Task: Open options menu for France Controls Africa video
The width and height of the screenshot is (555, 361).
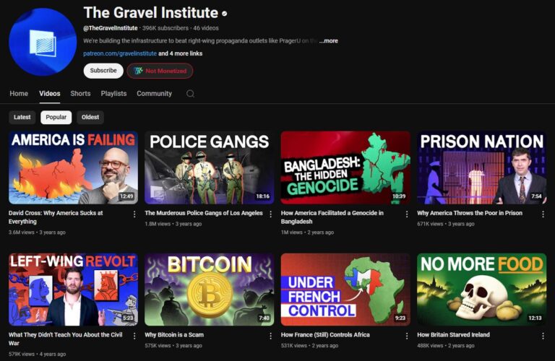Action: 407,336
